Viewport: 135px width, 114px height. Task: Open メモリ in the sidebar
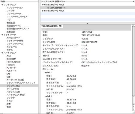[10, 101]
